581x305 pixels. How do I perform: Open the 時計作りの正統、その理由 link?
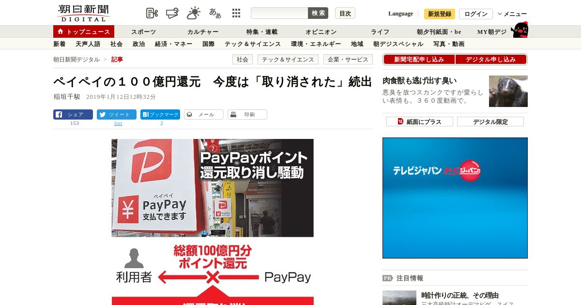pyautogui.click(x=460, y=295)
